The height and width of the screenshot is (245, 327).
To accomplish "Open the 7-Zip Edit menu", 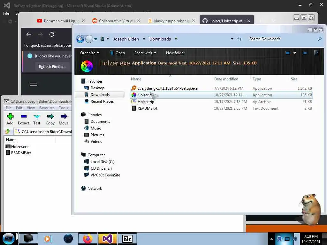I will [x=19, y=108].
